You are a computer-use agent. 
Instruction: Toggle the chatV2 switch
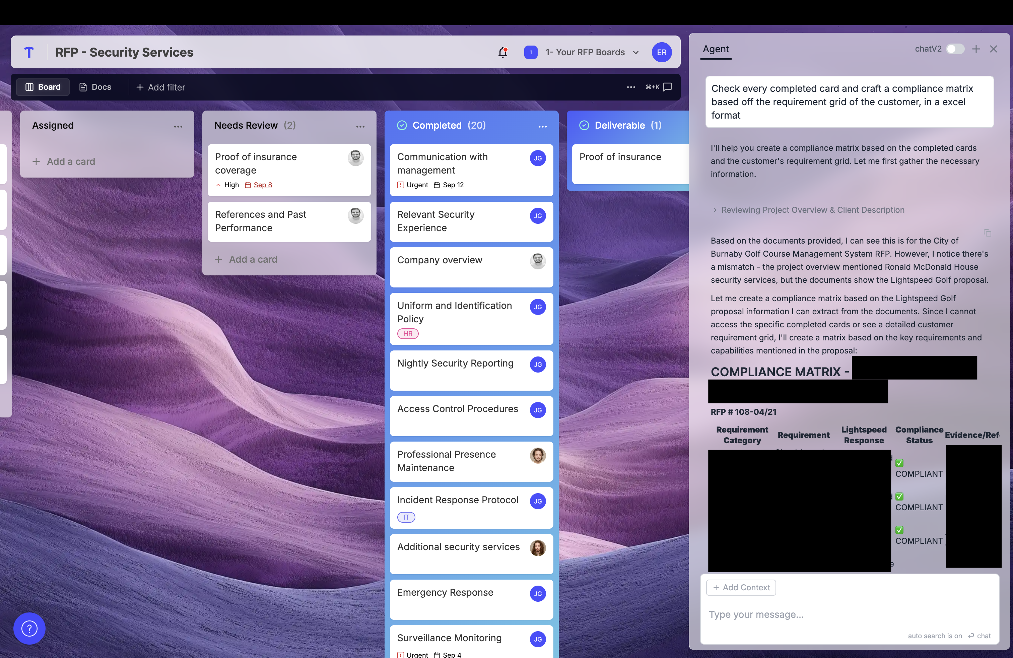[955, 49]
